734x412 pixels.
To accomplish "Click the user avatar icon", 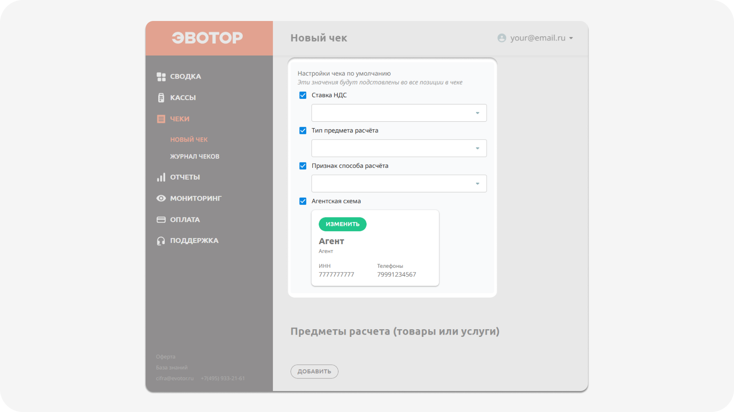I will pos(502,38).
